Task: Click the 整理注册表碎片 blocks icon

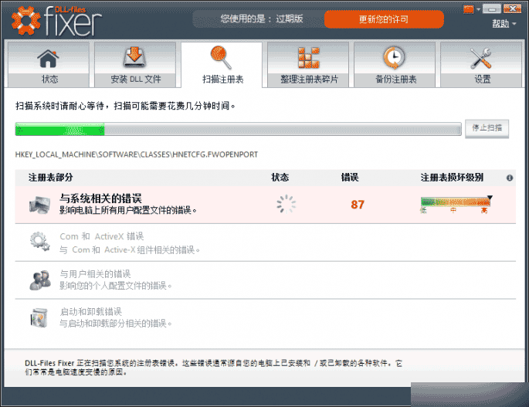Action: [x=309, y=59]
